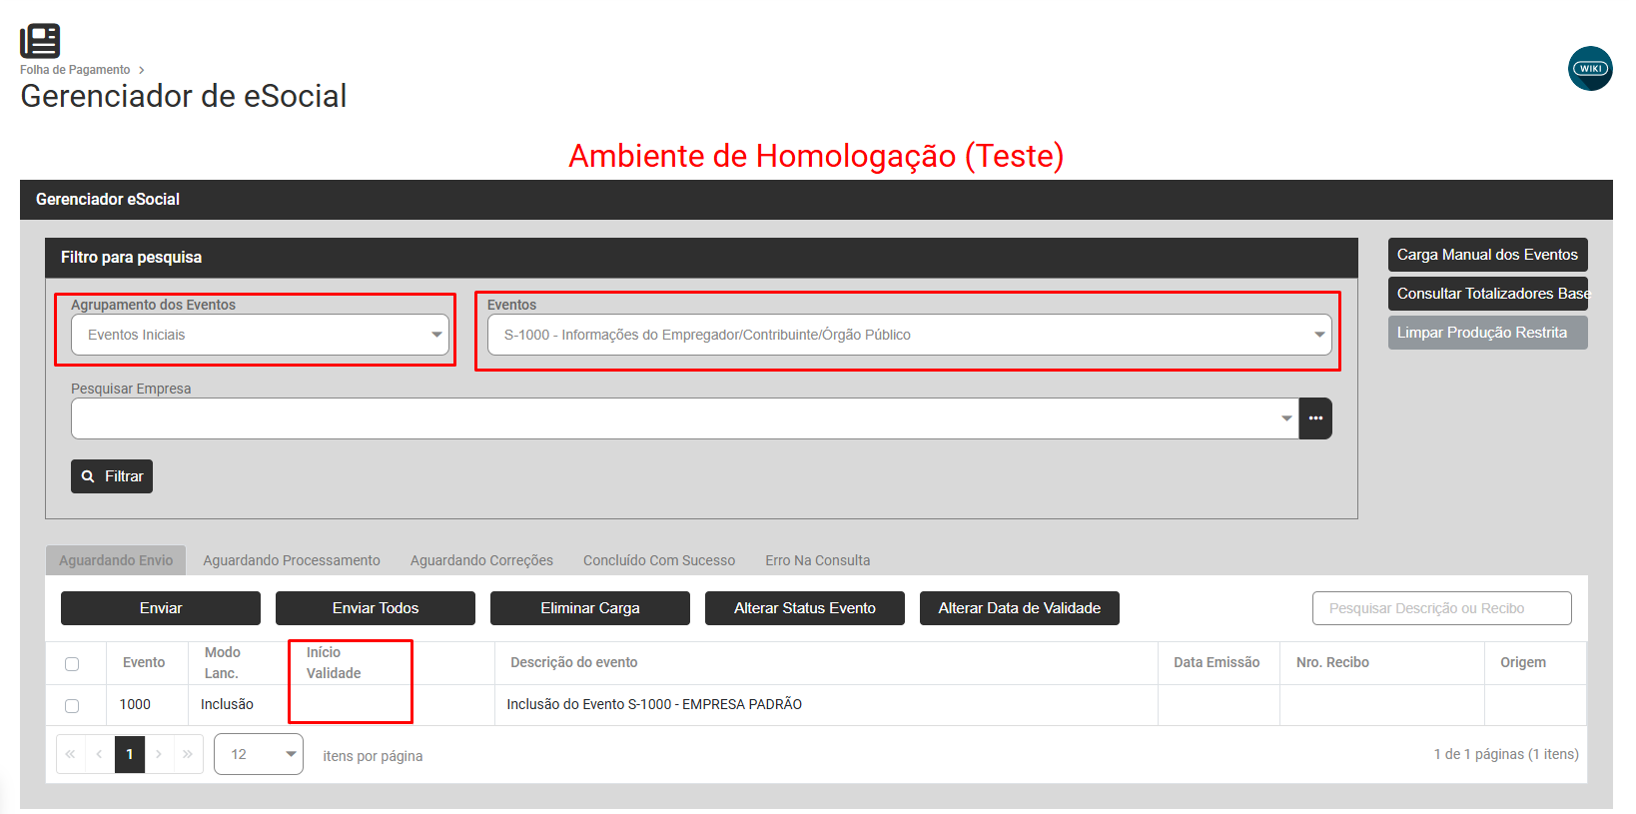The width and height of the screenshot is (1636, 814).
Task: Switch to the Aguardando Envio tab
Action: pos(116,560)
